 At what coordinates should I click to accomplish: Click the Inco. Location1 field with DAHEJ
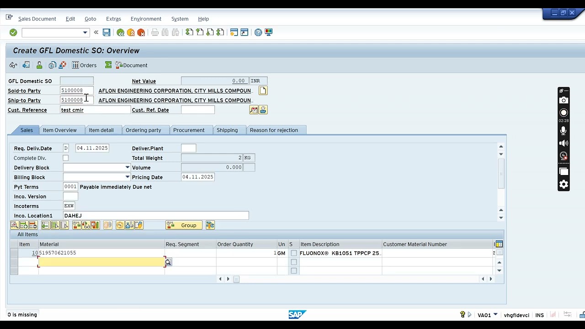point(156,216)
